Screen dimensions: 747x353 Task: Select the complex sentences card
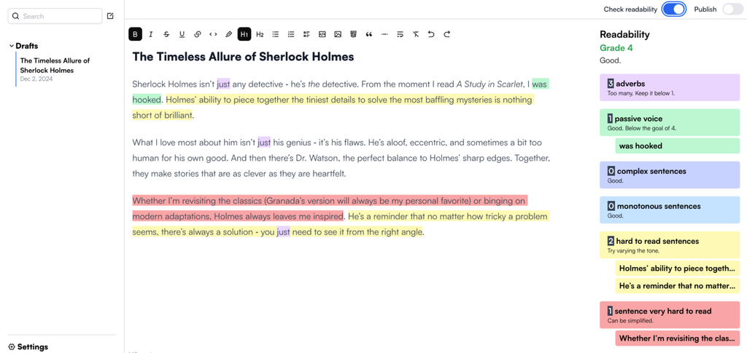pos(670,175)
